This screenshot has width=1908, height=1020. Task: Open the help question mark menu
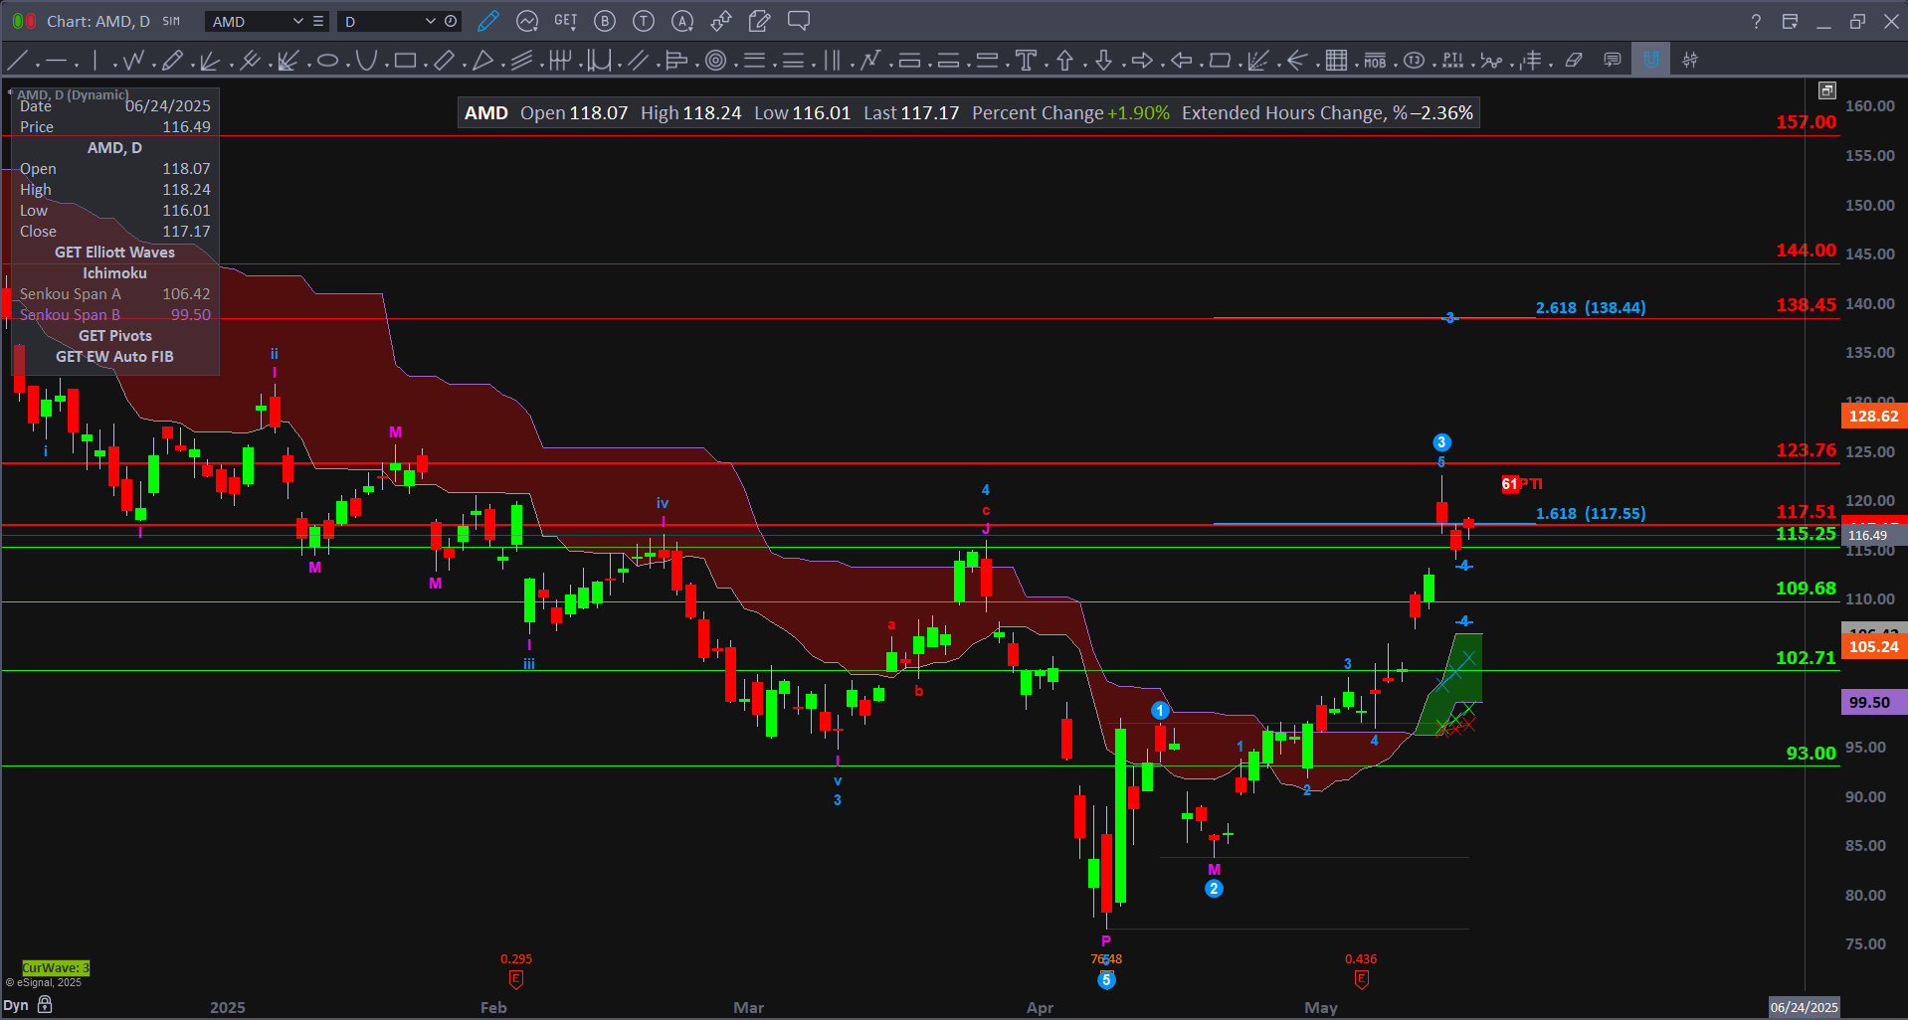1756,21
